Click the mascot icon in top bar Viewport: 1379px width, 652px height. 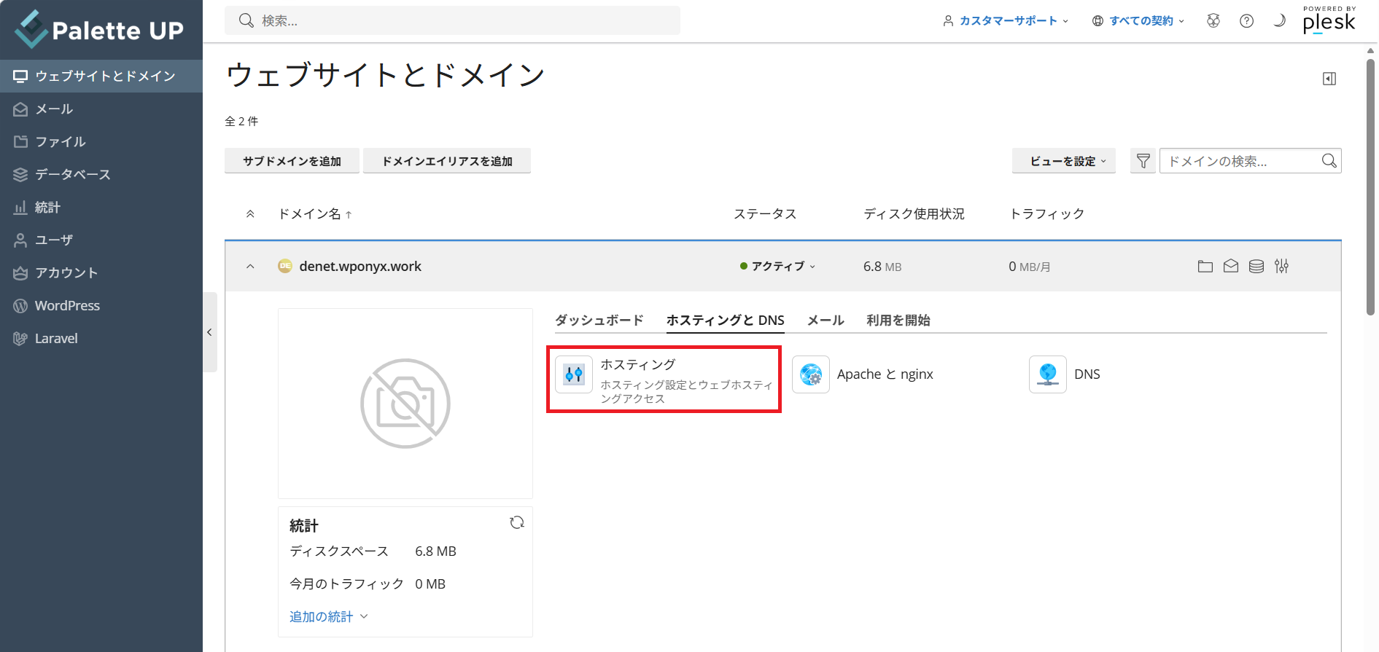coord(1213,20)
